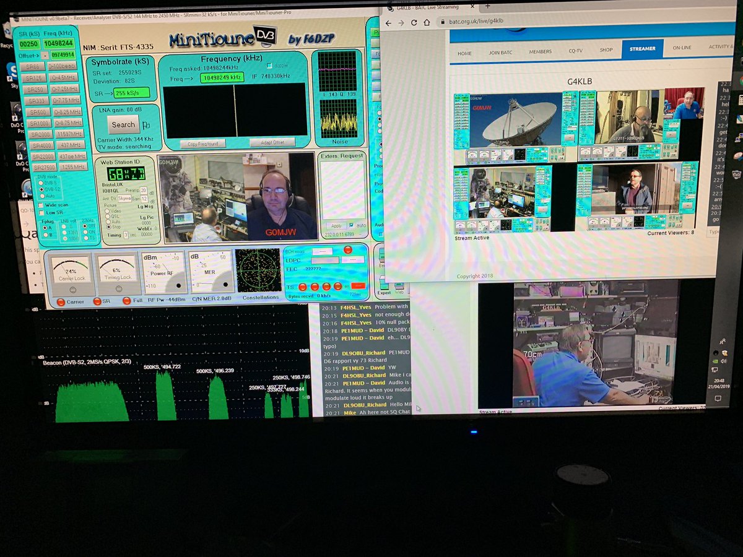Open the MEMBERS menu item
743x557 pixels.
point(540,51)
